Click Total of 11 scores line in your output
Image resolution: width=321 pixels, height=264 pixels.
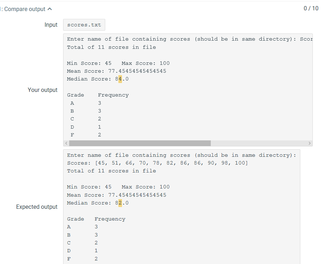point(112,47)
